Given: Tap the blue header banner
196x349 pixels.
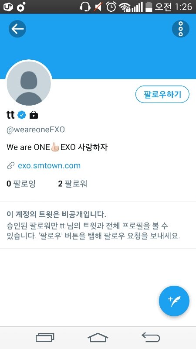Looking at the screenshot, I should [x=98, y=46].
